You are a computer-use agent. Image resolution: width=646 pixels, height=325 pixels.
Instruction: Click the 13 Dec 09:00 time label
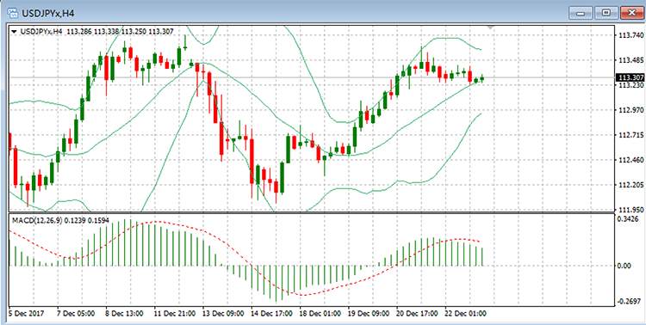(223, 314)
